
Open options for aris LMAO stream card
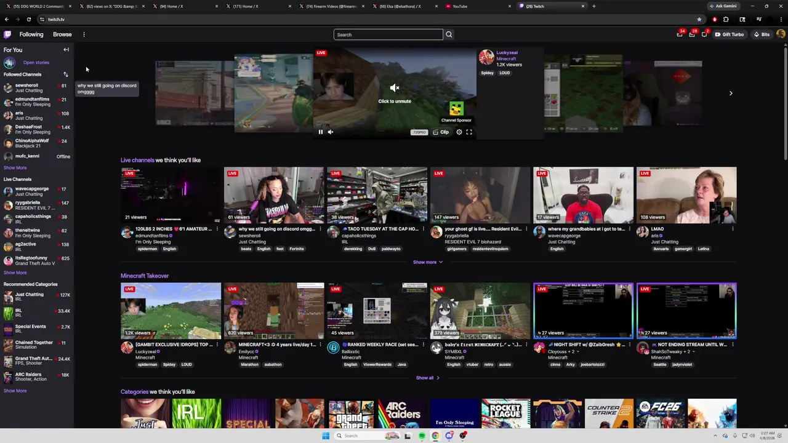[733, 229]
